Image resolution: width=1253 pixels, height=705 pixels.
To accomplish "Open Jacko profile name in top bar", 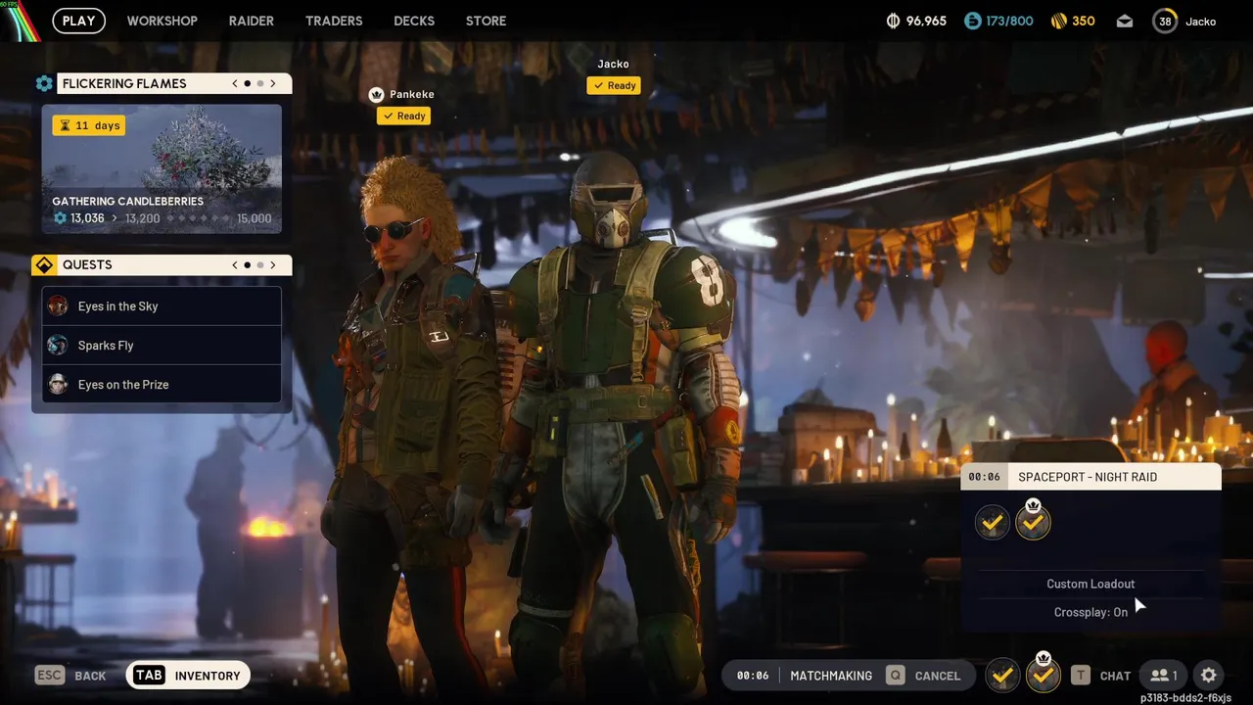I will coord(1201,22).
